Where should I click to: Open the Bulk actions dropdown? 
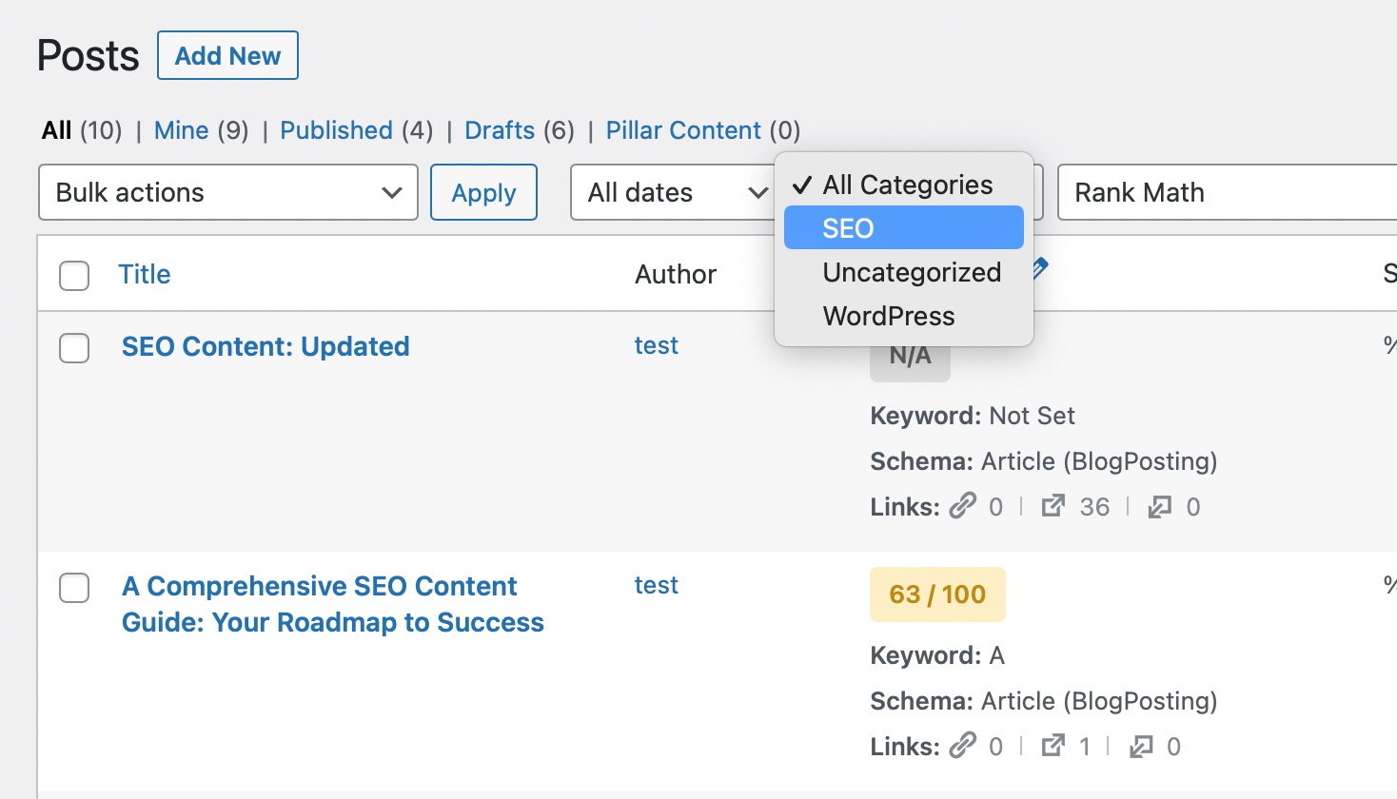[x=228, y=192]
